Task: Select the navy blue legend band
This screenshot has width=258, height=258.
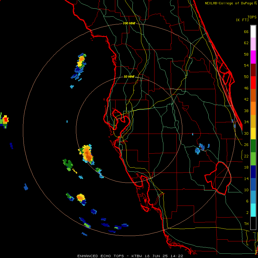Action: (253, 172)
